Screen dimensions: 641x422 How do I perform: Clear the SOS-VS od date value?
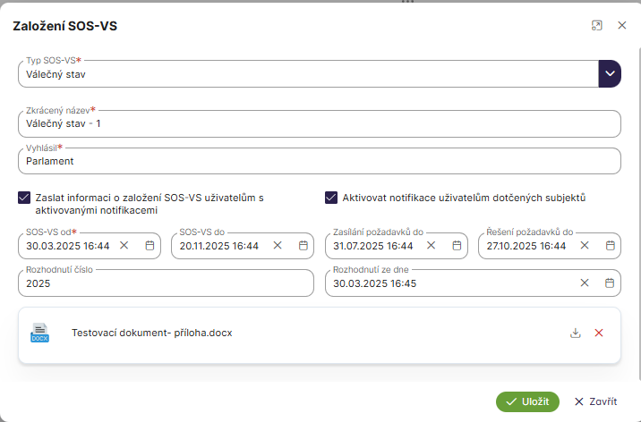pos(124,245)
